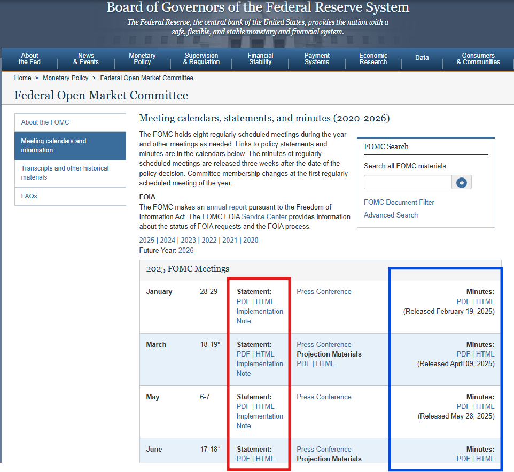Open June minutes HTML link
514x472 pixels.
pyautogui.click(x=485, y=459)
